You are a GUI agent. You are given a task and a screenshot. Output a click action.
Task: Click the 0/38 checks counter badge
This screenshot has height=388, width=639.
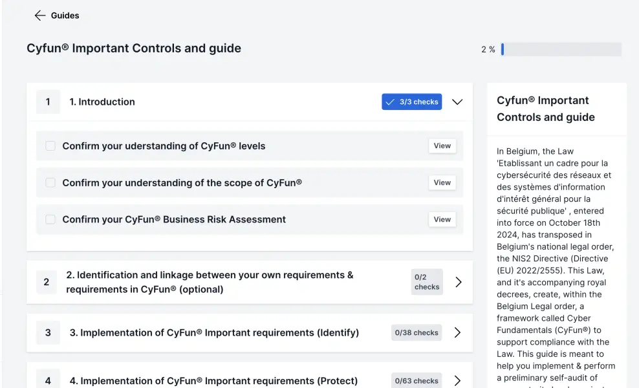(x=417, y=333)
